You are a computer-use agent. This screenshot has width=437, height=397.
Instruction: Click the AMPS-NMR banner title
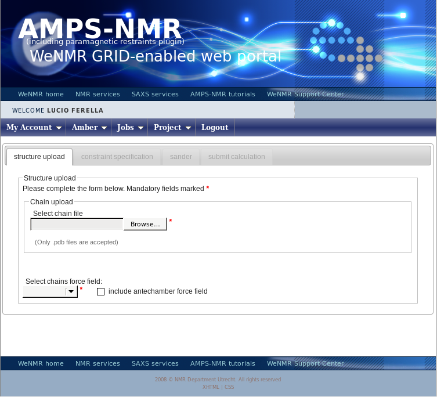100,28
